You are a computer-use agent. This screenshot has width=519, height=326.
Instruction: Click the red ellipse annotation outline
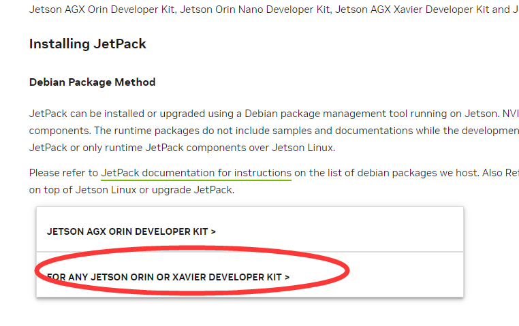click(x=349, y=272)
